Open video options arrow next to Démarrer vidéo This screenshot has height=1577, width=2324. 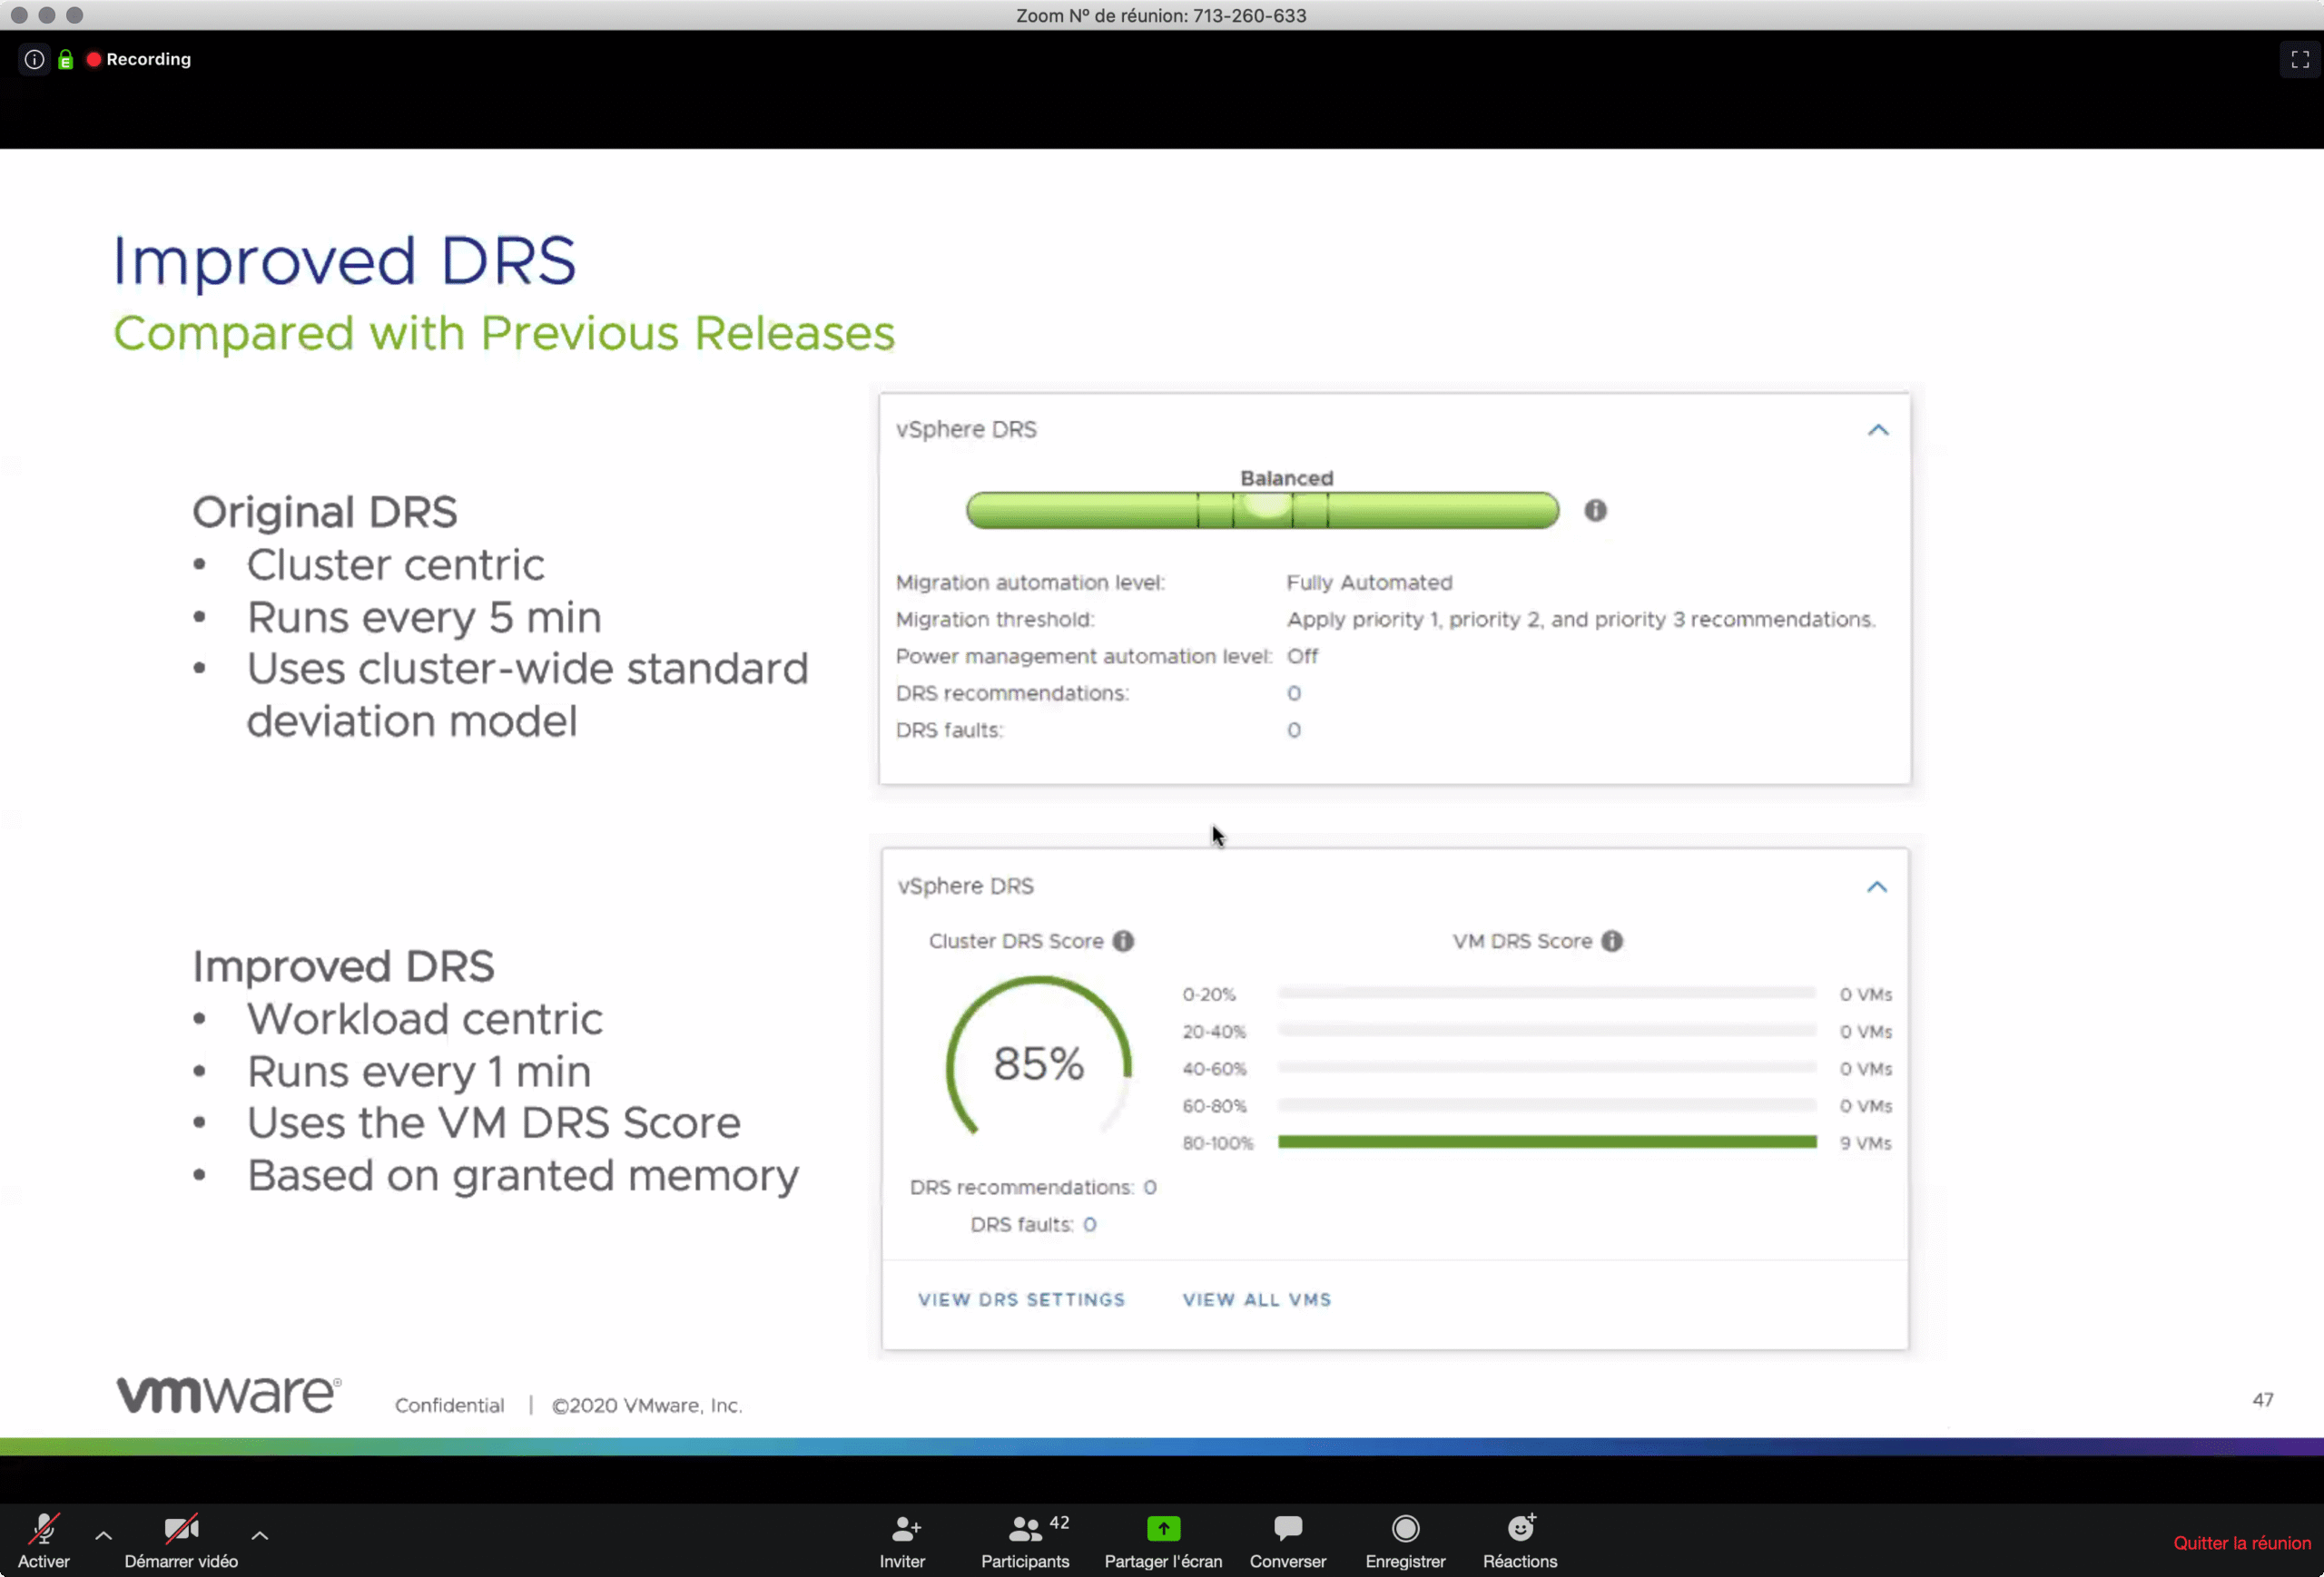click(259, 1535)
